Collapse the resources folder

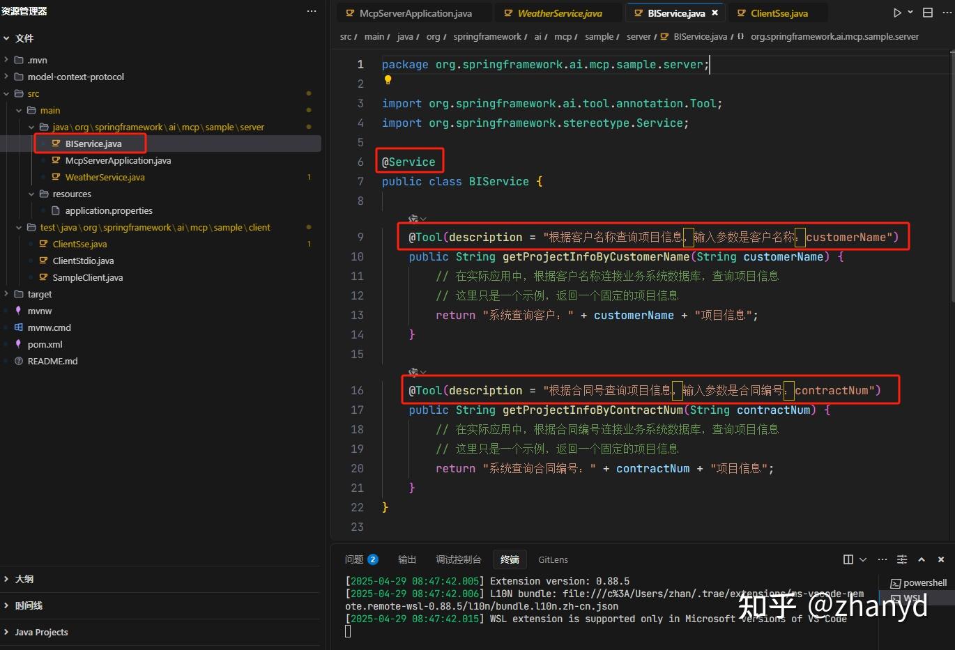31,194
